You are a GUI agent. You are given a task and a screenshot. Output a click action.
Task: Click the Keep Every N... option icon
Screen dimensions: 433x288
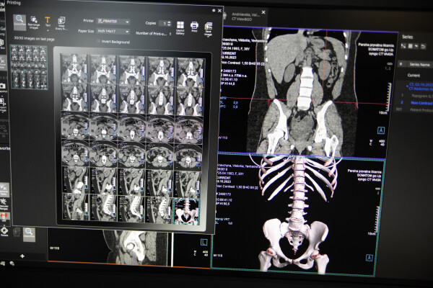[x=61, y=24]
